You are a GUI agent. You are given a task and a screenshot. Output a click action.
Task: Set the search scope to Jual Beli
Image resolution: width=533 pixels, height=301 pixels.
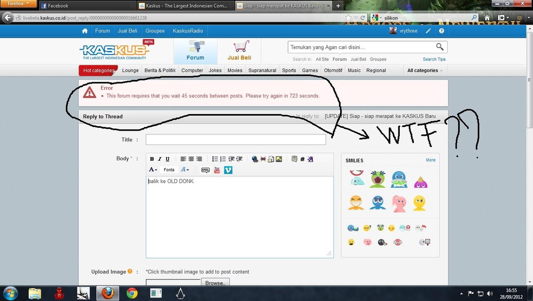(359, 59)
